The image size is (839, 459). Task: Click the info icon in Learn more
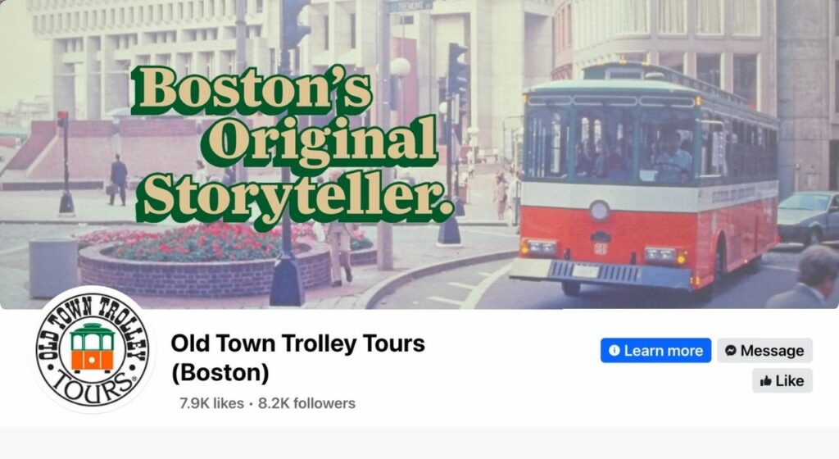point(615,351)
